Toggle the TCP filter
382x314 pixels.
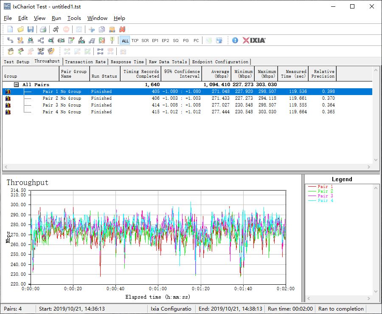point(135,41)
